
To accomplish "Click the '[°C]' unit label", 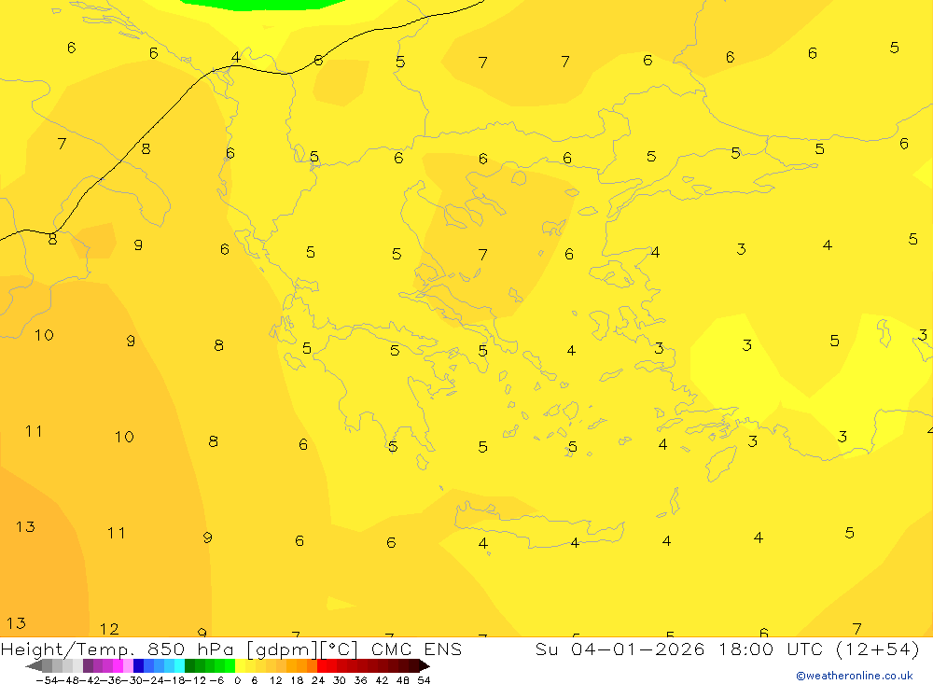I will [x=340, y=649].
